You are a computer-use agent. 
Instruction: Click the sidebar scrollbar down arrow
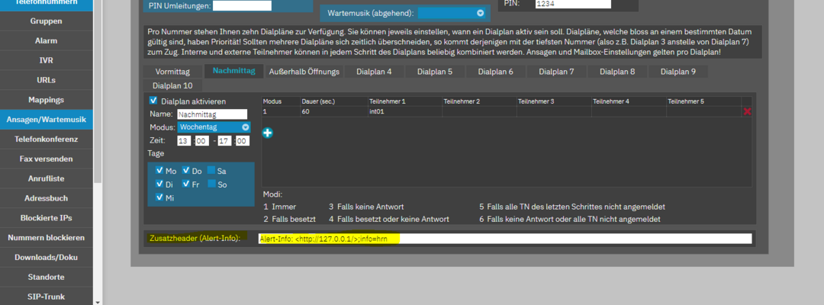pyautogui.click(x=97, y=302)
